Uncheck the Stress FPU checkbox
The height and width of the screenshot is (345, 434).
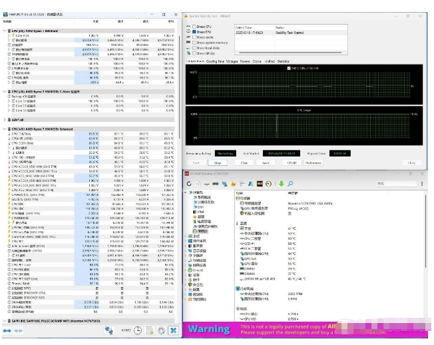coord(193,31)
